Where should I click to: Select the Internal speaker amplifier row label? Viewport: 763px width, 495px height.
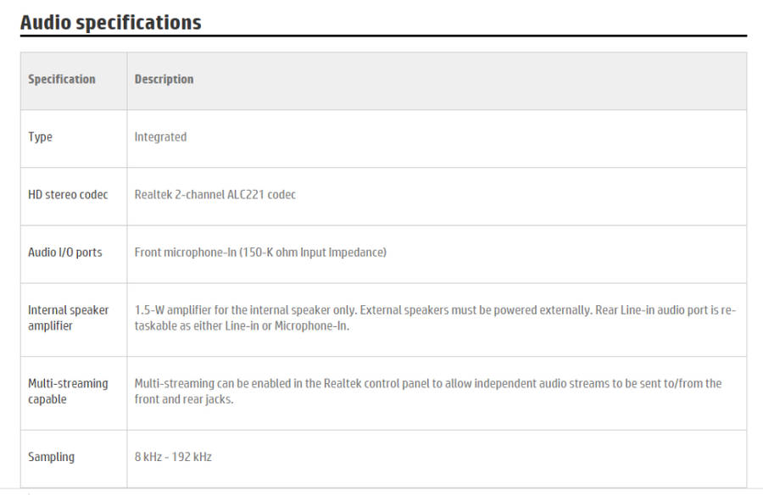pos(68,318)
